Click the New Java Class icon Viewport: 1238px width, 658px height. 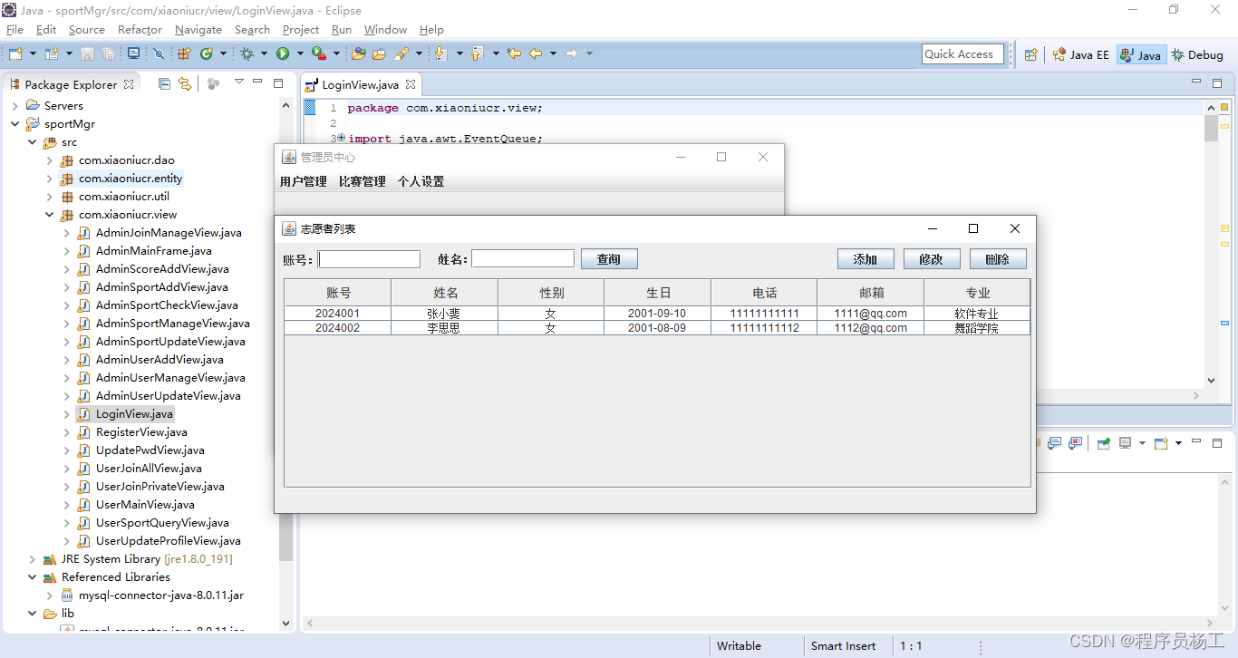point(208,54)
